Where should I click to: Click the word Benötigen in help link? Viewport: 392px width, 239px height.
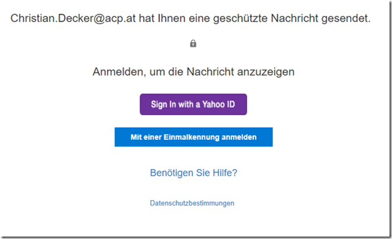click(x=172, y=173)
